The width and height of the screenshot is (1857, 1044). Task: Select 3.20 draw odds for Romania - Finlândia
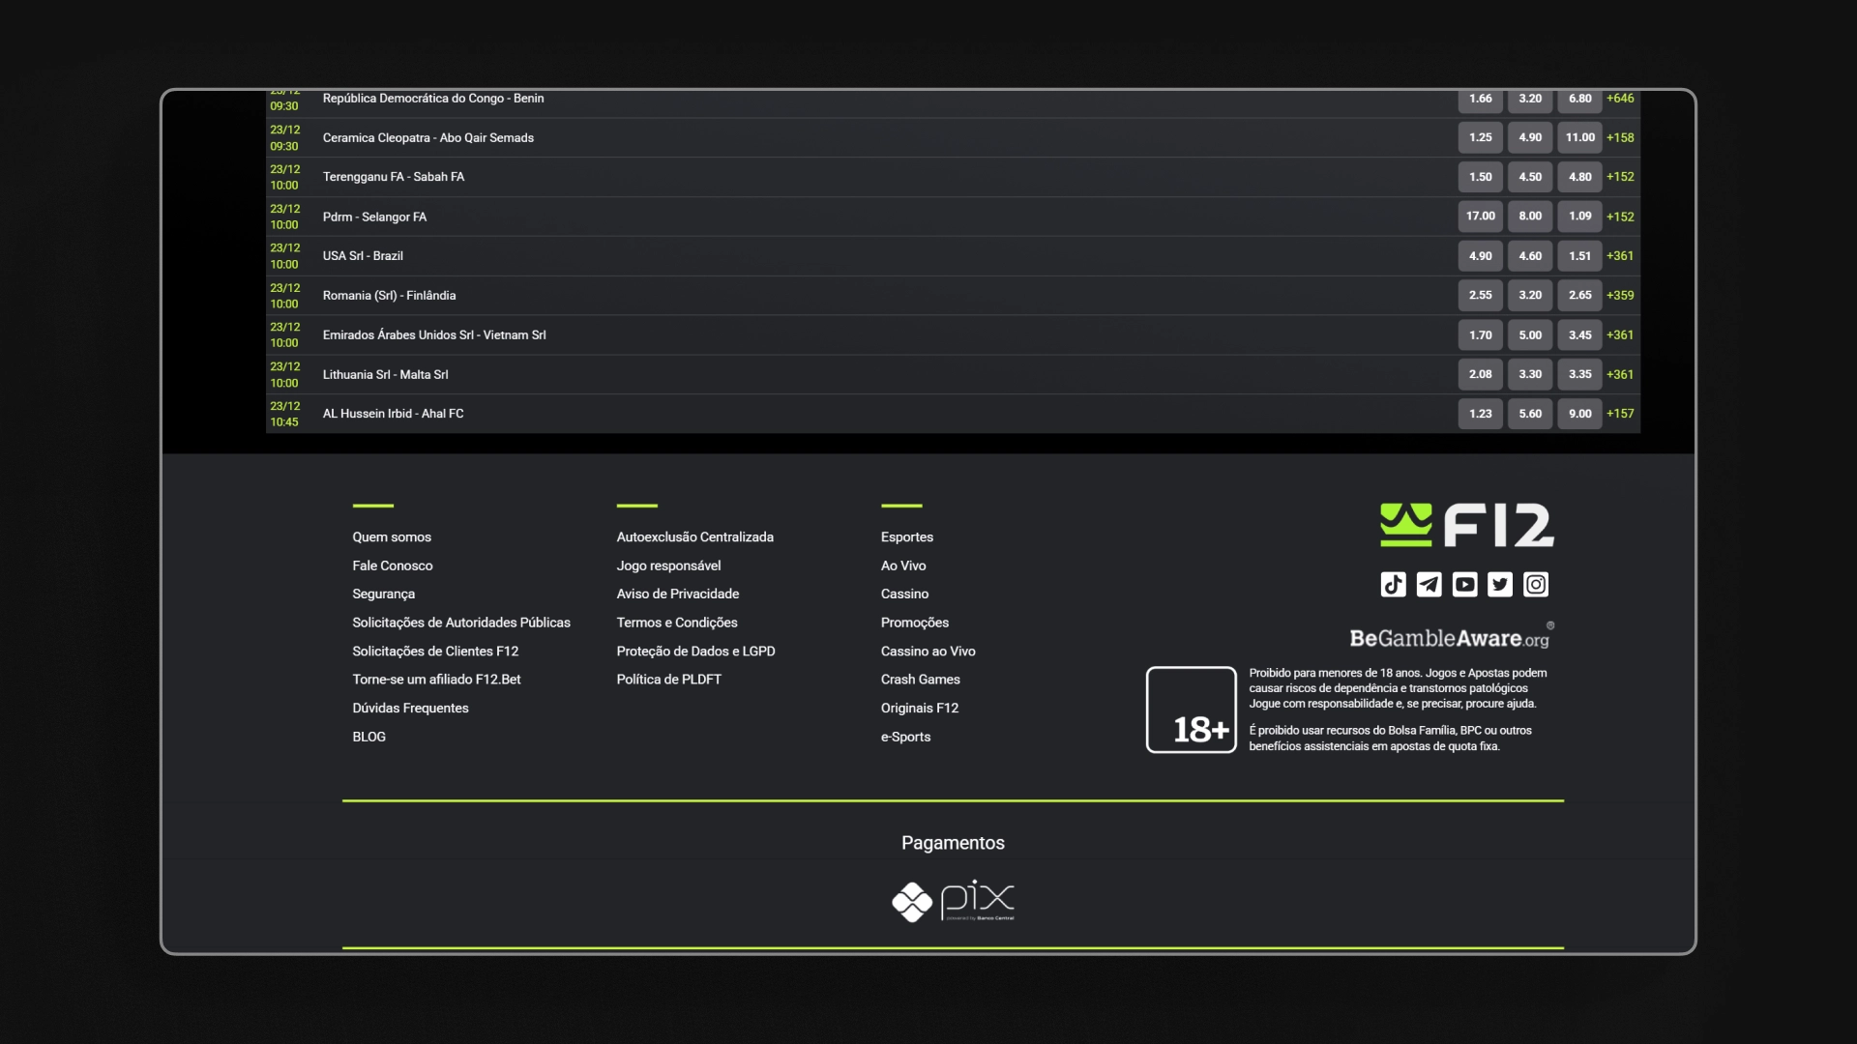[x=1529, y=296]
